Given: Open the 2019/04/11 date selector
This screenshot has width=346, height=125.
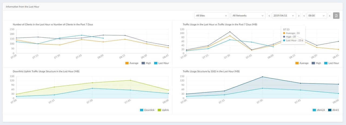Looking at the screenshot, I should click(284, 16).
